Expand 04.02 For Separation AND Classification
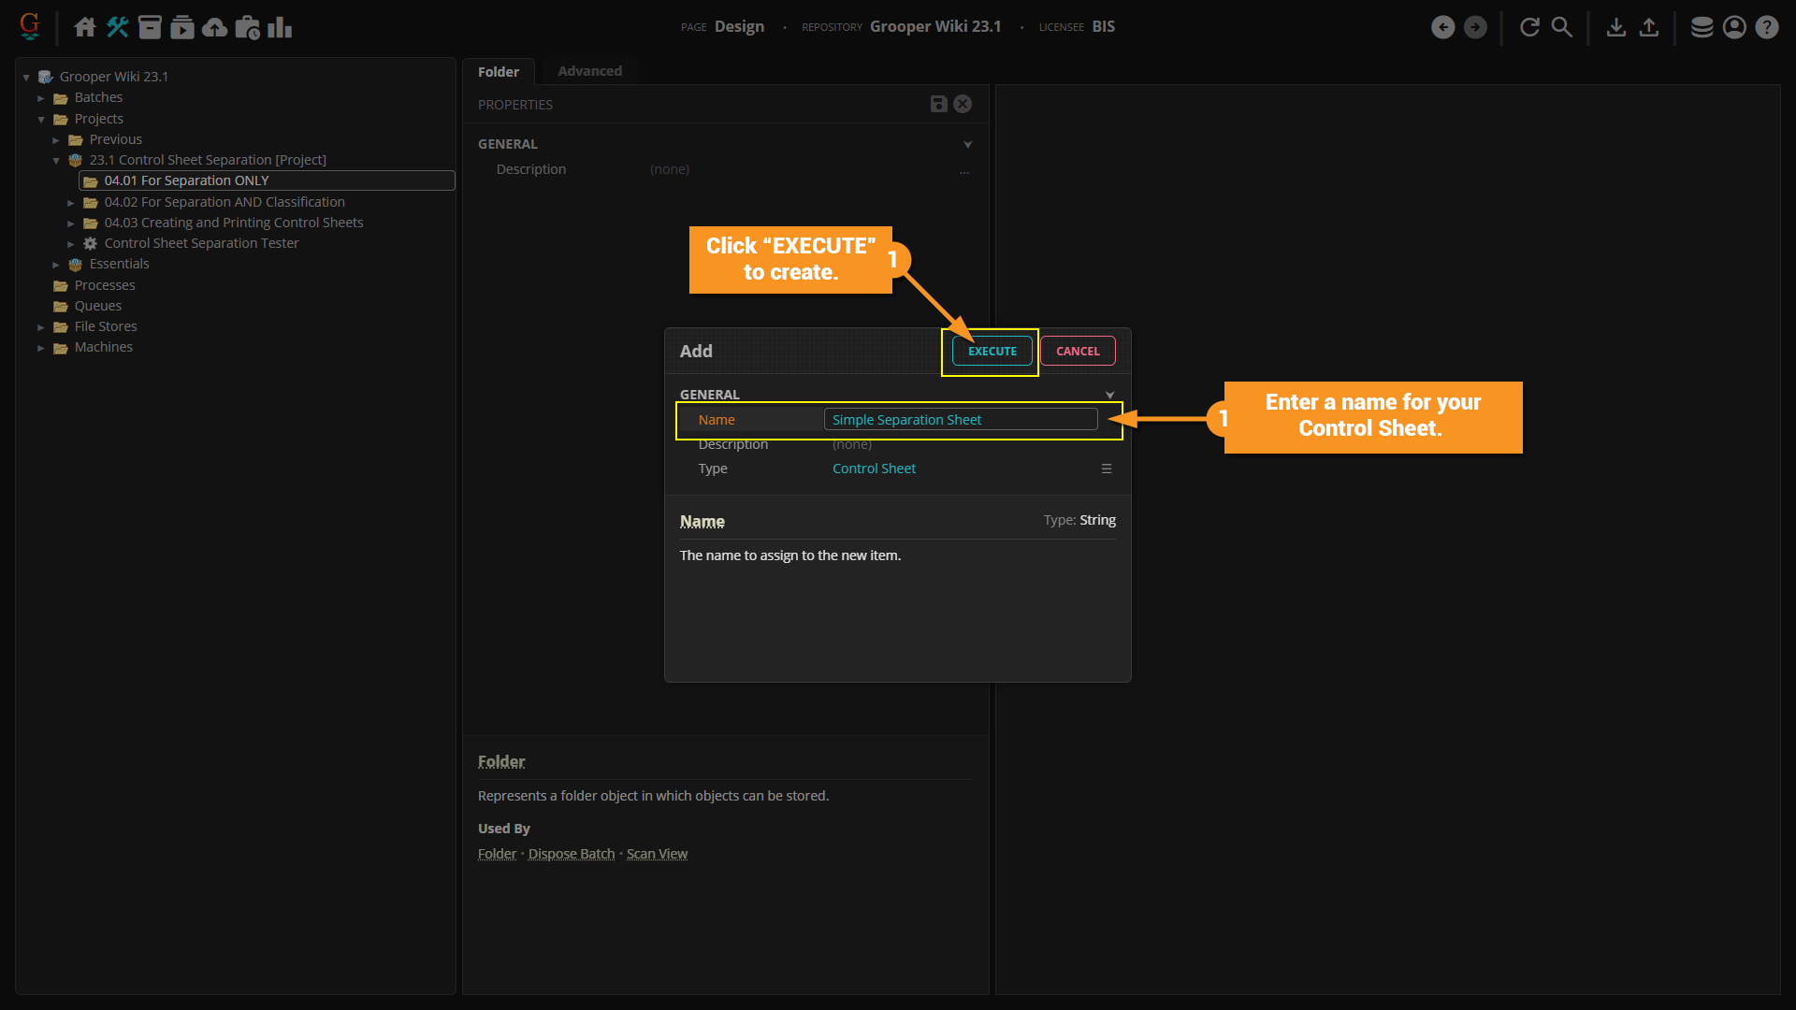1796x1010 pixels. pos(71,202)
